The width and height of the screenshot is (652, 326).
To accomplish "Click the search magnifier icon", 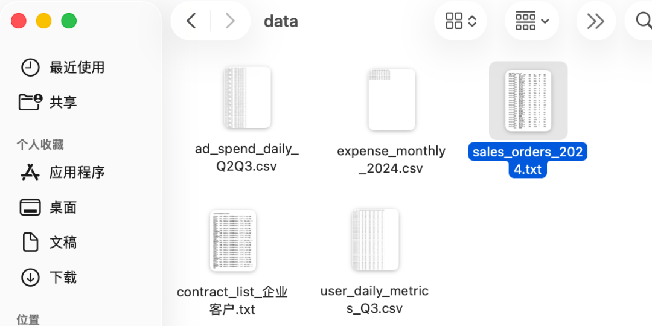I will pos(644,21).
